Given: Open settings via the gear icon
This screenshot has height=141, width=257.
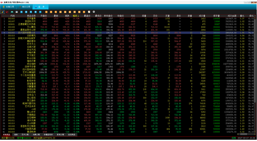Looking at the screenshot, I should pyautogui.click(x=94, y=12).
